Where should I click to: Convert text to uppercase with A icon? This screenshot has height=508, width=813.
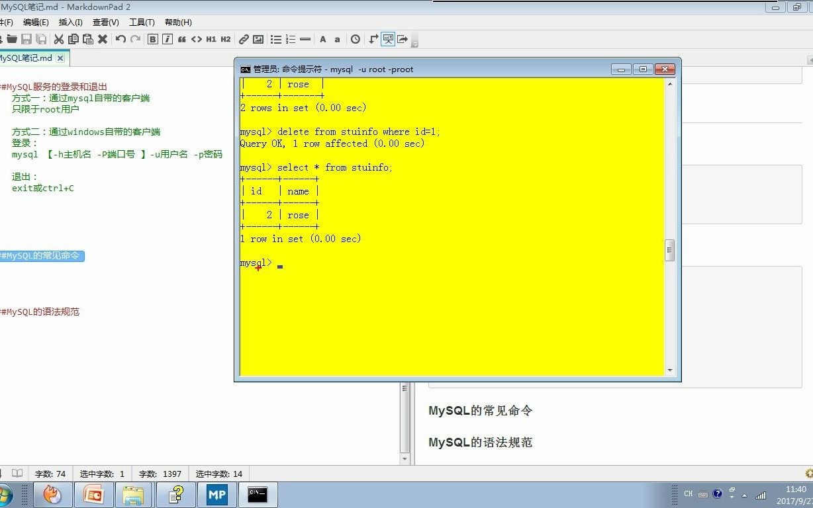point(323,39)
